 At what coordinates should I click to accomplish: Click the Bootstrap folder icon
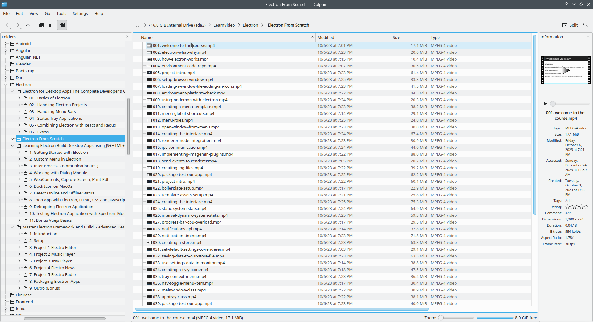(12, 71)
